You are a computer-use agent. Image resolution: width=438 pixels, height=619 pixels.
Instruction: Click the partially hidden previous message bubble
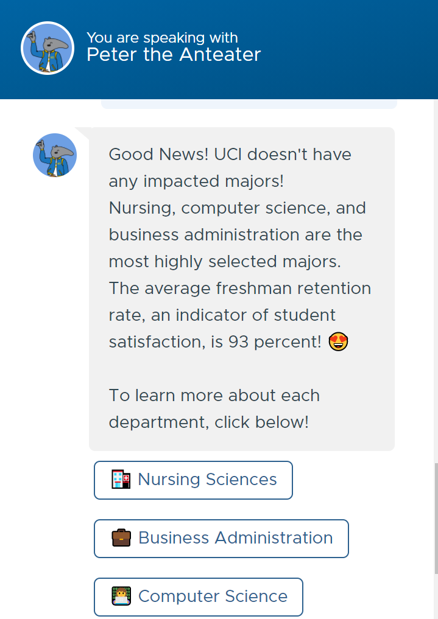click(x=249, y=104)
